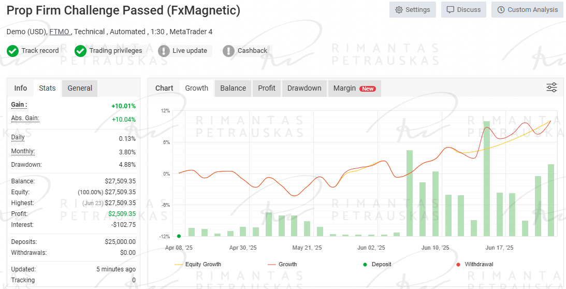566x289 pixels.
Task: Click the underlined Abs. Gain label
Action: [x=25, y=118]
